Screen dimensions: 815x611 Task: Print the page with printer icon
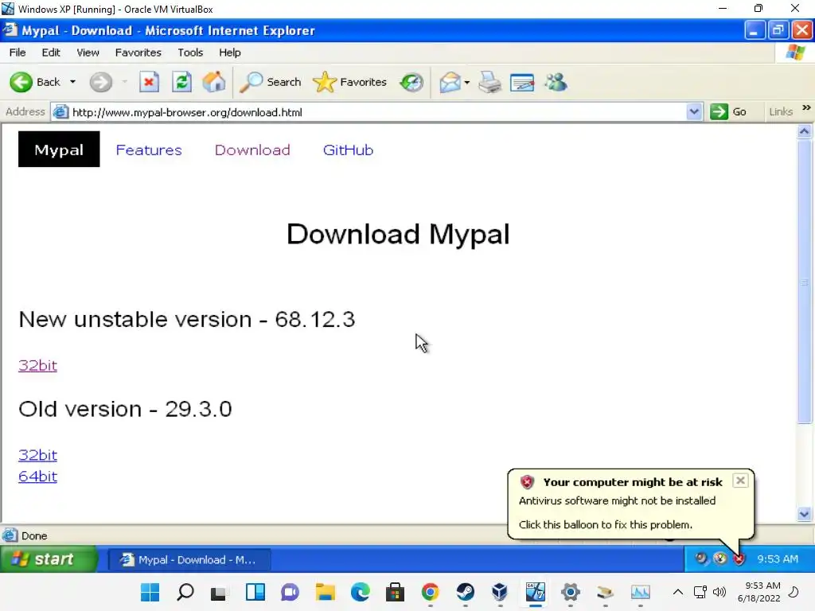point(489,82)
